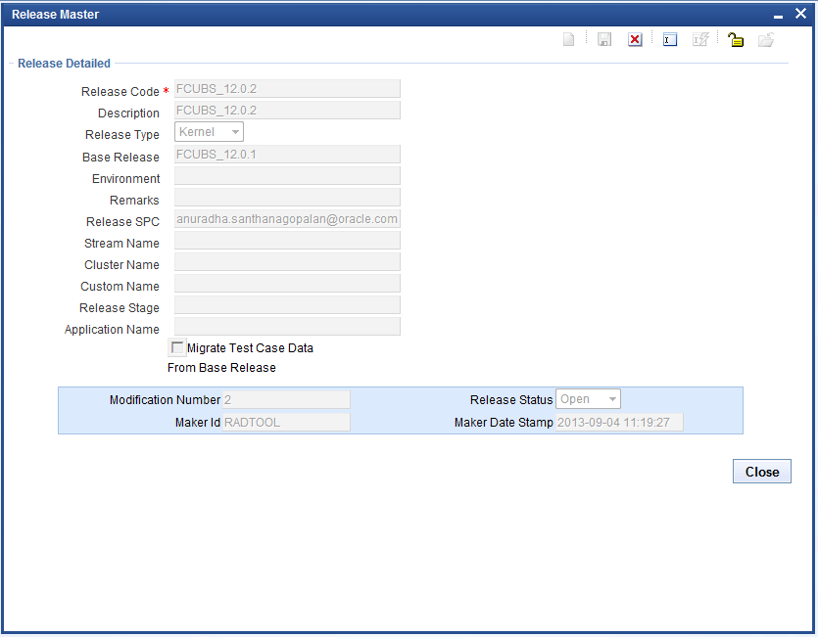
Task: Click the folder with arrow icon
Action: [766, 39]
